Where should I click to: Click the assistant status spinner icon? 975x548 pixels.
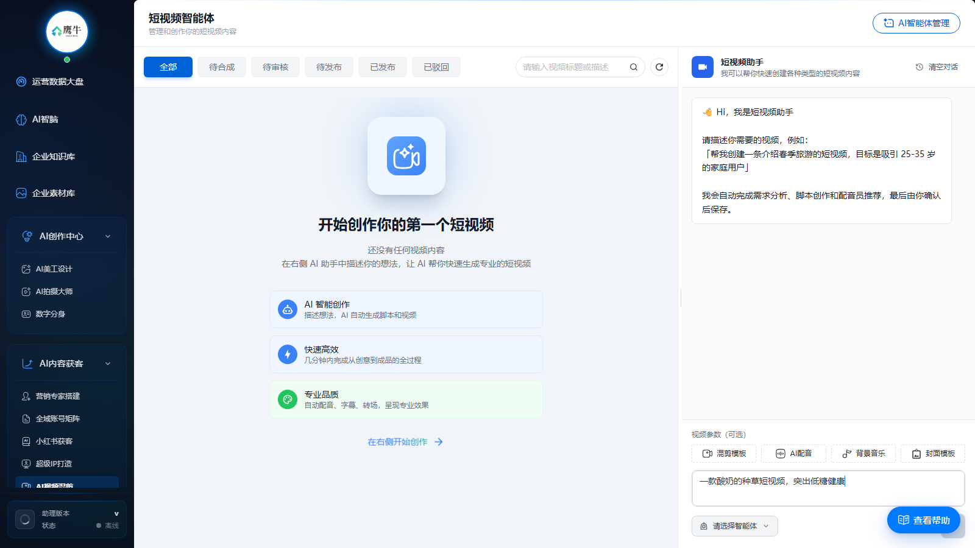25,519
